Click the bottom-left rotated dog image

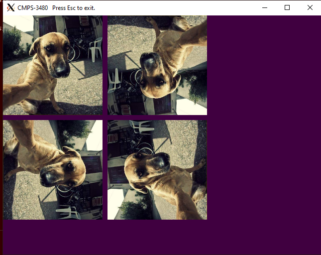[53, 170]
